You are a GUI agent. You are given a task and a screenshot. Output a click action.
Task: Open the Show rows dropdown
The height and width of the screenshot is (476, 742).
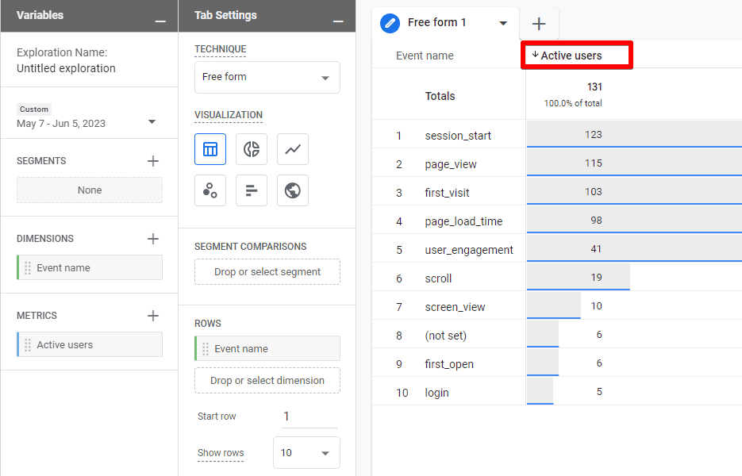coord(306,453)
